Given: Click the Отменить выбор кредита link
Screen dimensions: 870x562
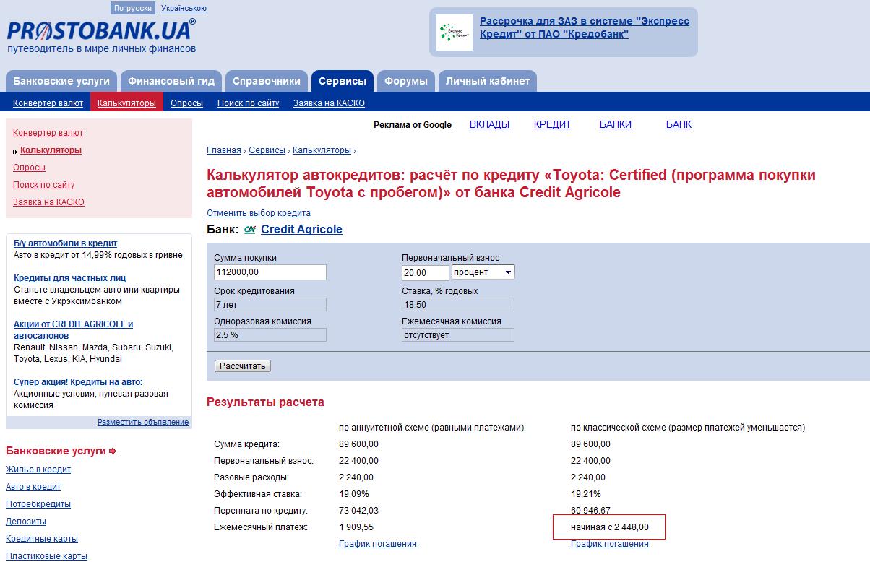Looking at the screenshot, I should point(259,213).
